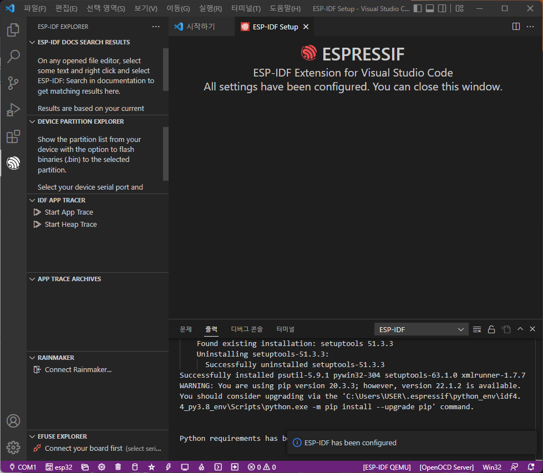
Task: Maximize the panel with the chevron
Action: coord(520,329)
